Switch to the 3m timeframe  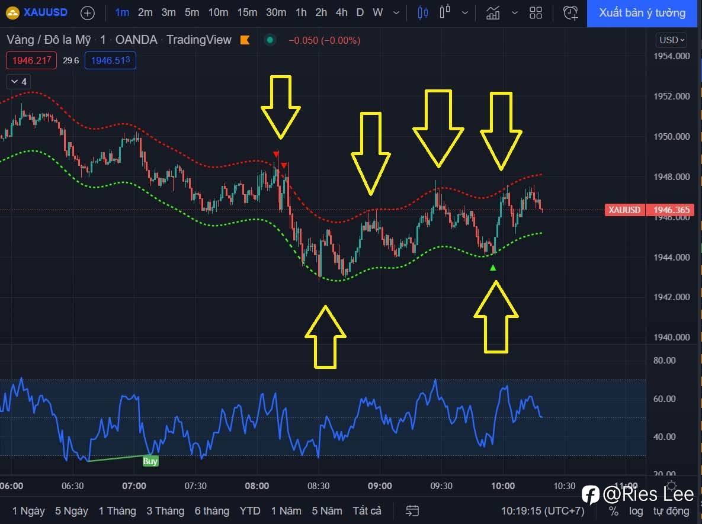(168, 12)
